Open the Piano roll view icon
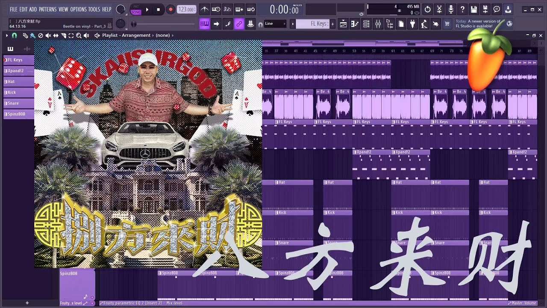Screen dimensions: 547x308 [x=355, y=24]
